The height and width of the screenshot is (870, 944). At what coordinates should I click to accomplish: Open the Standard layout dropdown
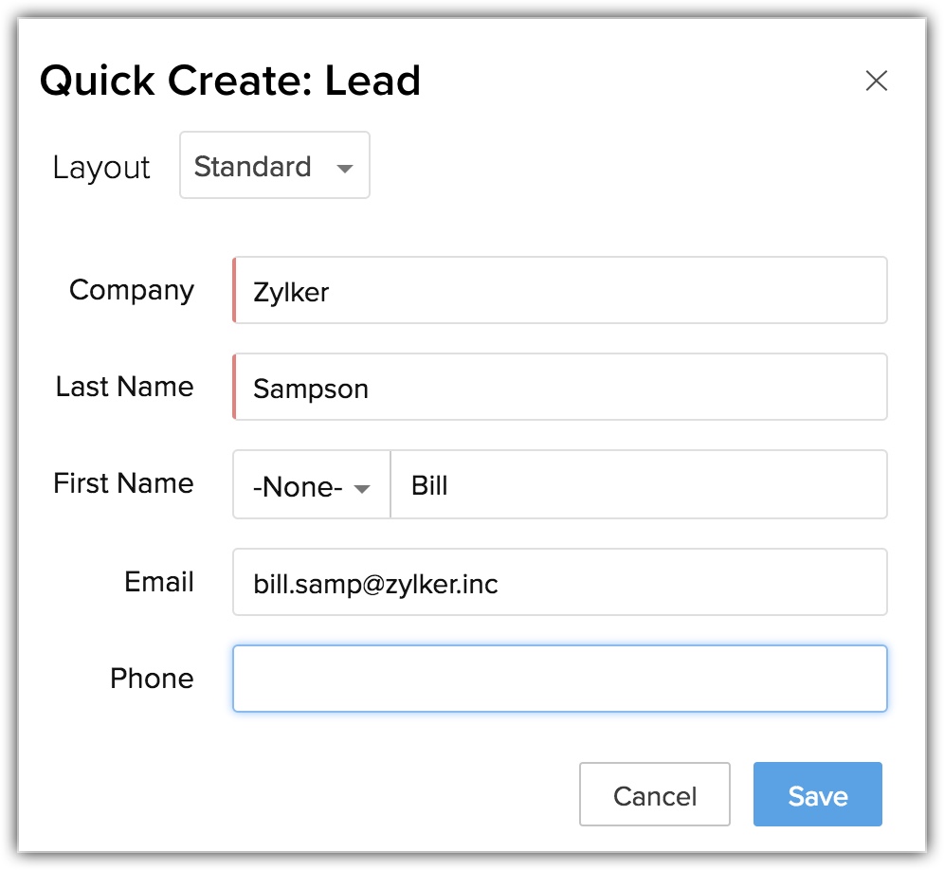point(274,166)
